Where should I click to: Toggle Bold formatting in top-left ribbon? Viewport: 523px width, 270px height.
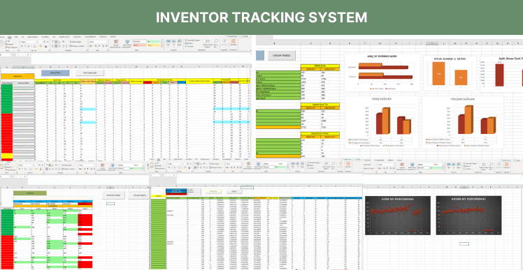22,46
